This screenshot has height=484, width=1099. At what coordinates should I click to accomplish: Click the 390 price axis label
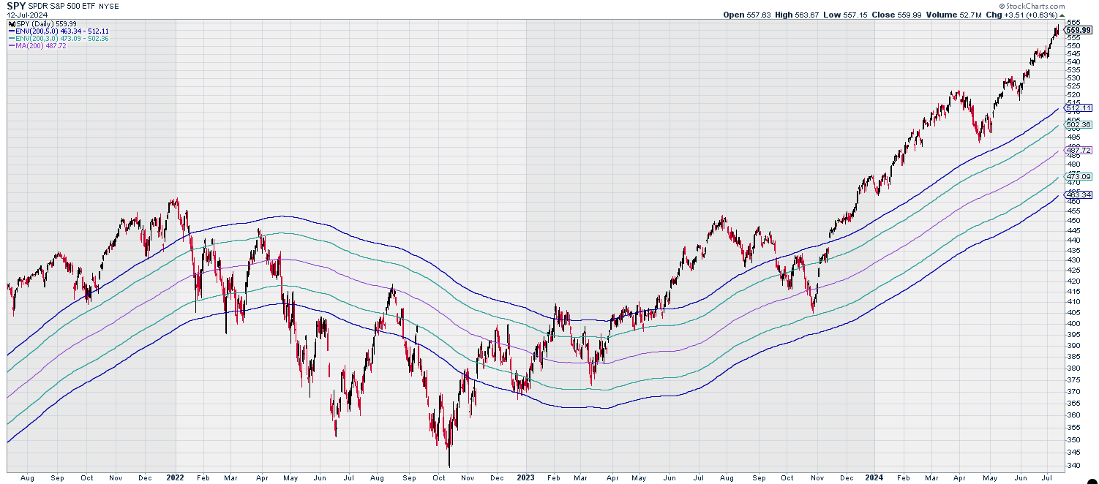tap(1073, 345)
